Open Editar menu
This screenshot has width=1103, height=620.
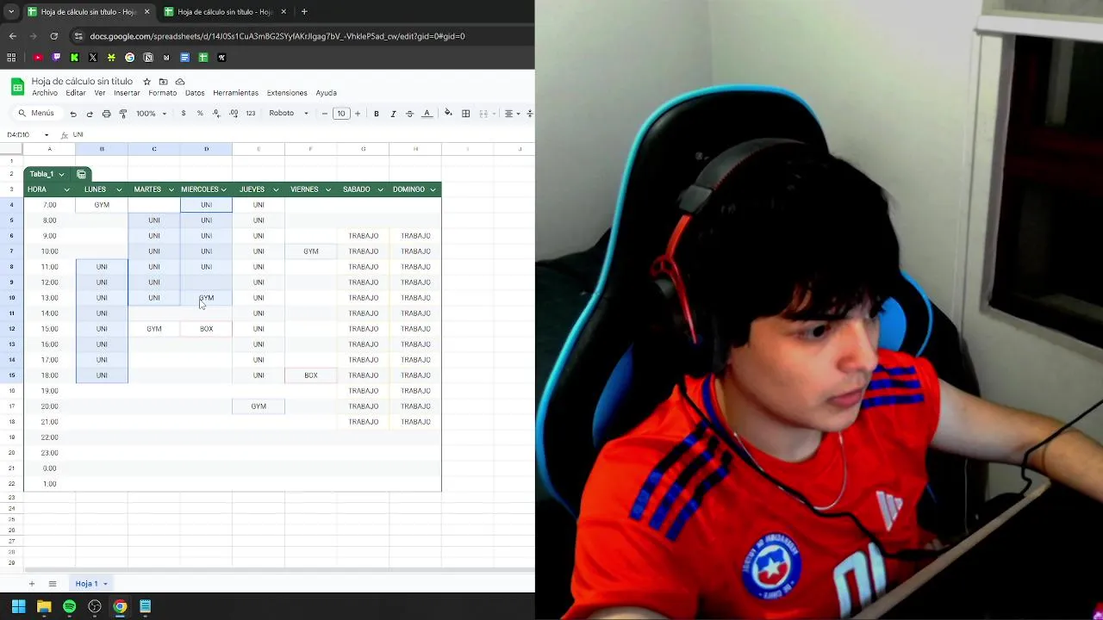(x=76, y=93)
